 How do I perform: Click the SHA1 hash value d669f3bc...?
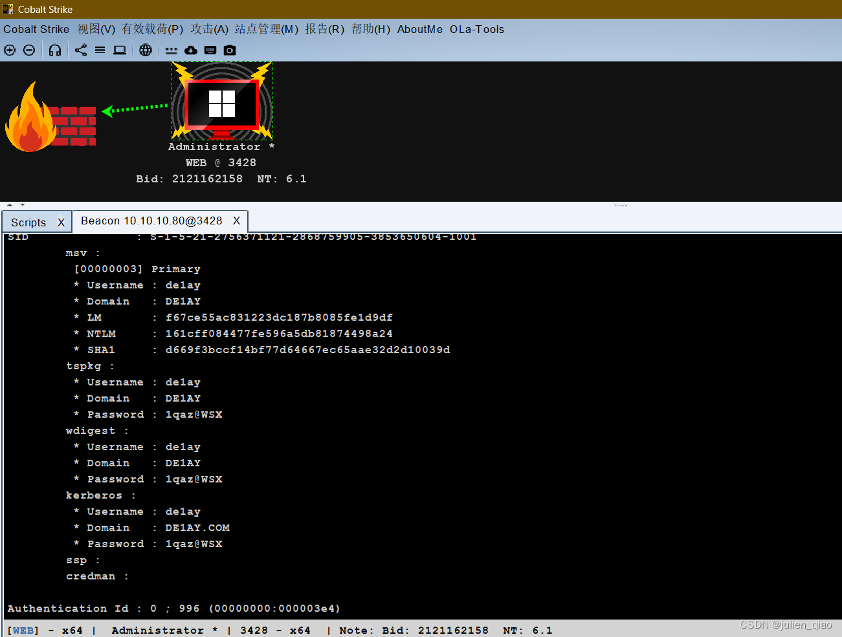(x=307, y=350)
